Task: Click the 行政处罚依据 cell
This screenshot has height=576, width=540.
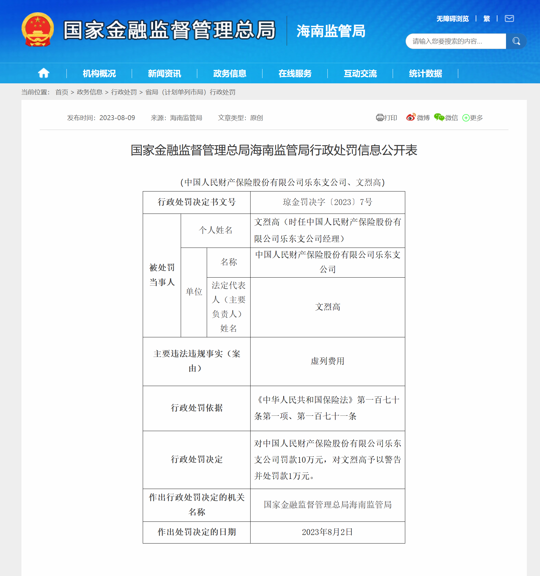Action: click(197, 408)
